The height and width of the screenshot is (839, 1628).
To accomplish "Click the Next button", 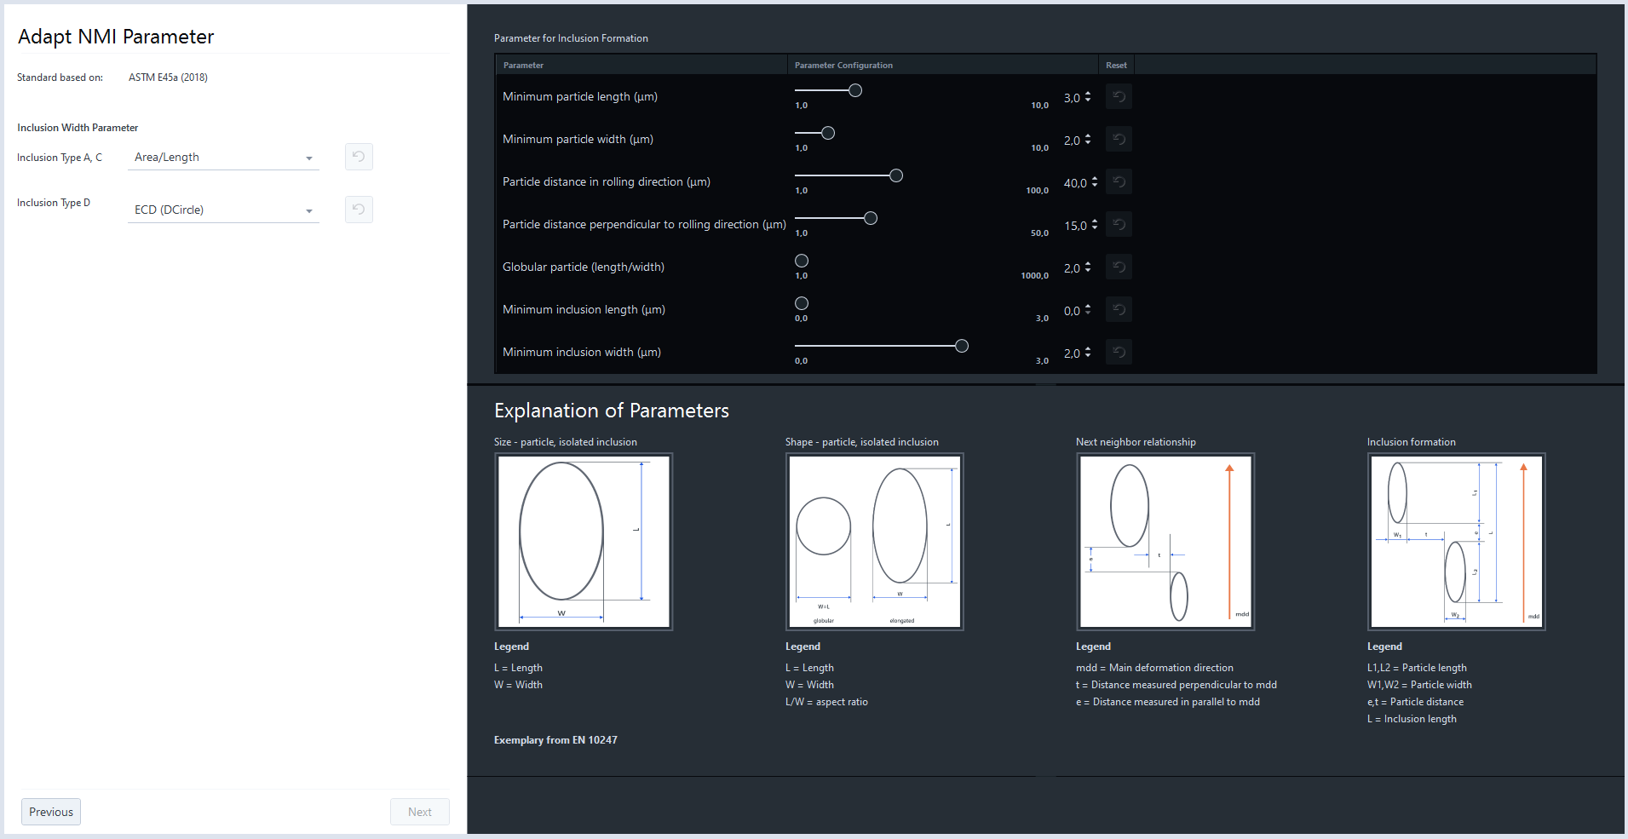I will point(419,811).
